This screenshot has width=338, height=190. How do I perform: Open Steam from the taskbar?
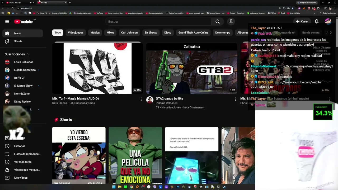(x=224, y=187)
